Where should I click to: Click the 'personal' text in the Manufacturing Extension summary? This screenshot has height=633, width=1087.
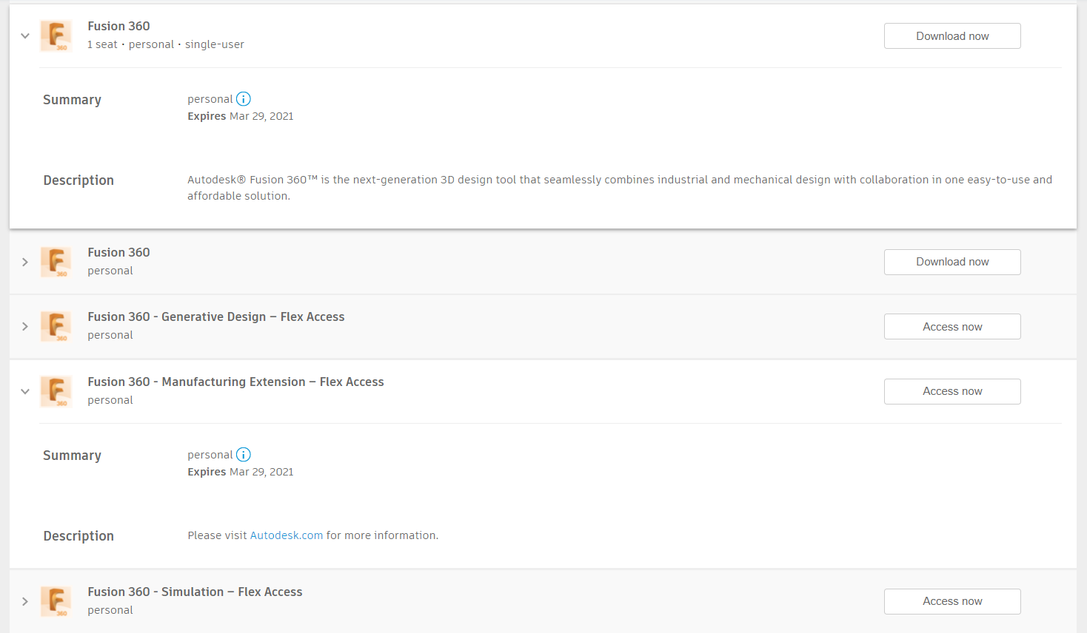(x=210, y=455)
